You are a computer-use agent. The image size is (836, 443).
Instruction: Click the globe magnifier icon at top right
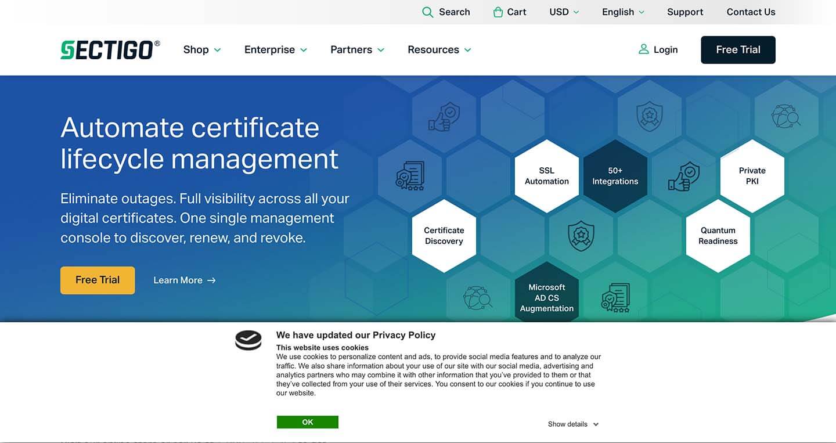click(786, 116)
